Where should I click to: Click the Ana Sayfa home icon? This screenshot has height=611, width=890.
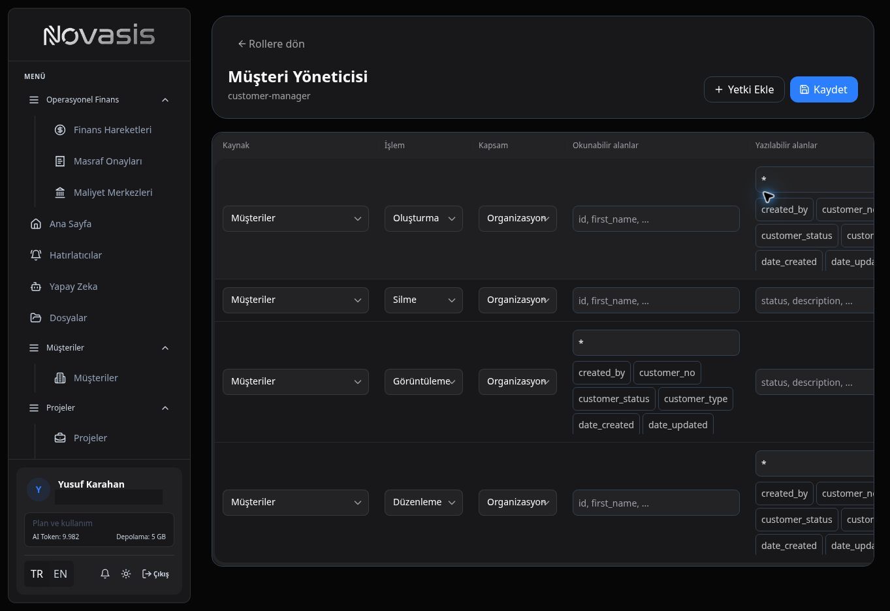[x=36, y=224]
